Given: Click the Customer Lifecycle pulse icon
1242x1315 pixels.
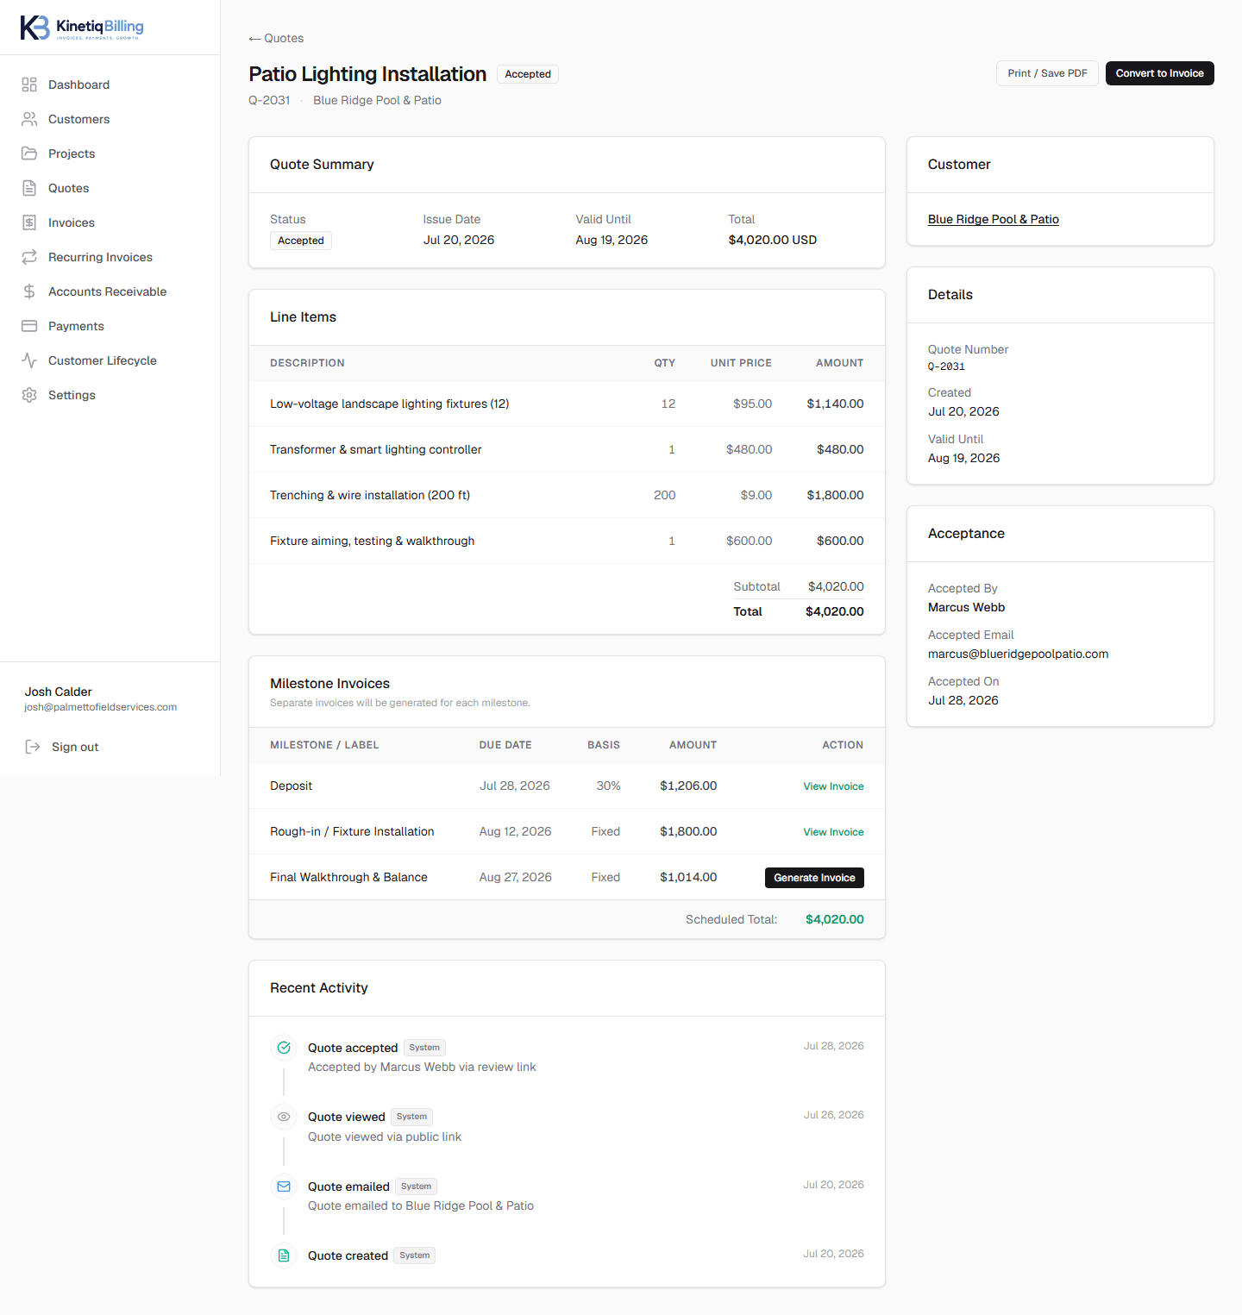Looking at the screenshot, I should pyautogui.click(x=29, y=360).
